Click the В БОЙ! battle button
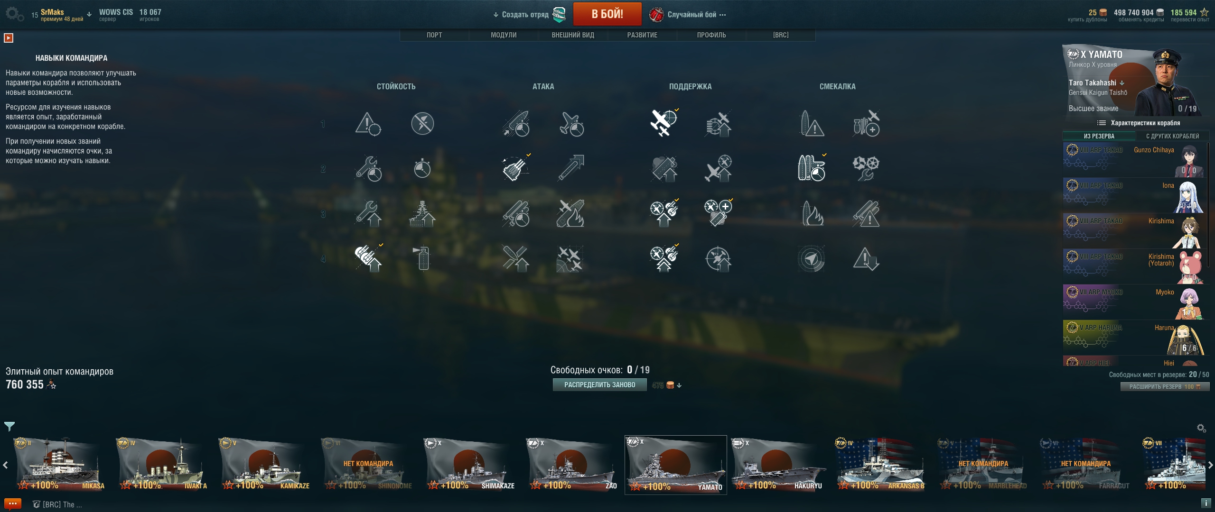Image resolution: width=1215 pixels, height=512 pixels. point(607,14)
